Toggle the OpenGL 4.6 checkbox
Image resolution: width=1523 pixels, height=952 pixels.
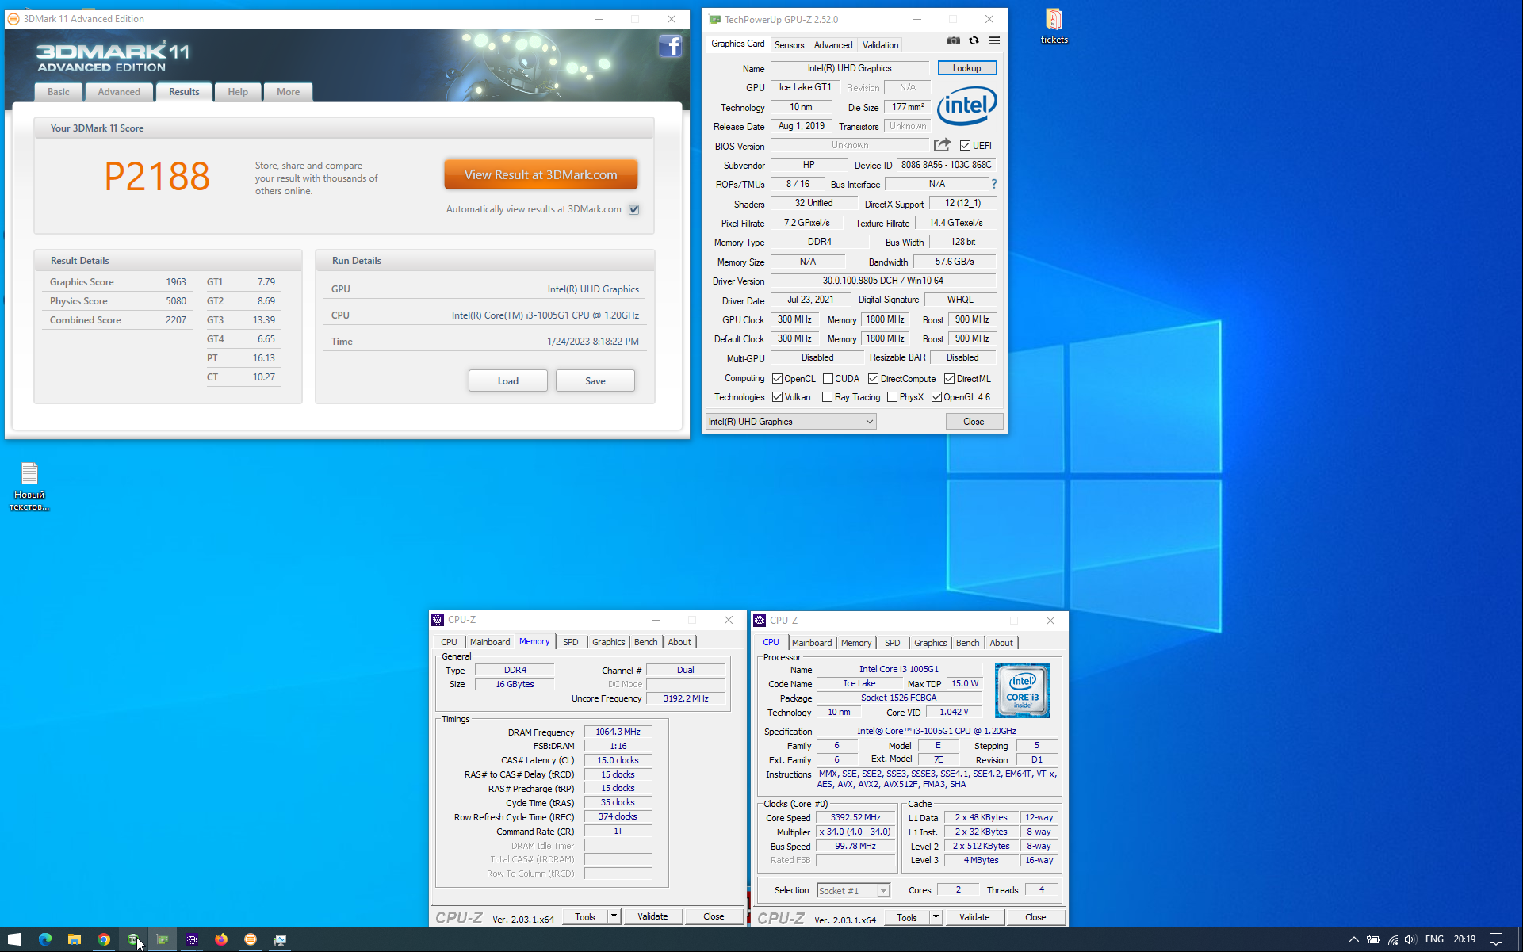point(936,397)
